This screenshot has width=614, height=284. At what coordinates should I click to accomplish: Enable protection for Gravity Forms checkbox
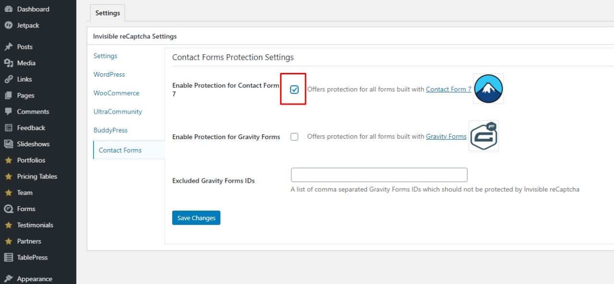pyautogui.click(x=295, y=137)
